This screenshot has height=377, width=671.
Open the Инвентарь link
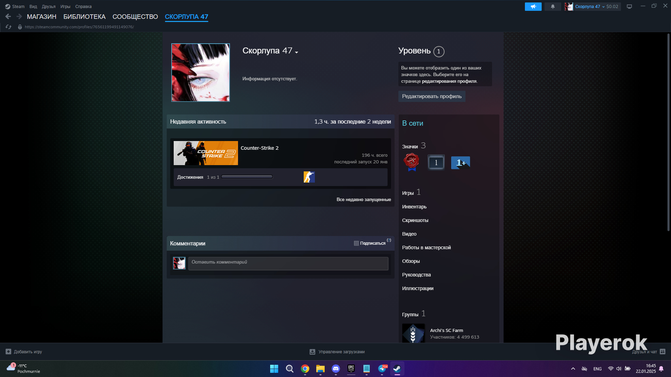pos(414,207)
